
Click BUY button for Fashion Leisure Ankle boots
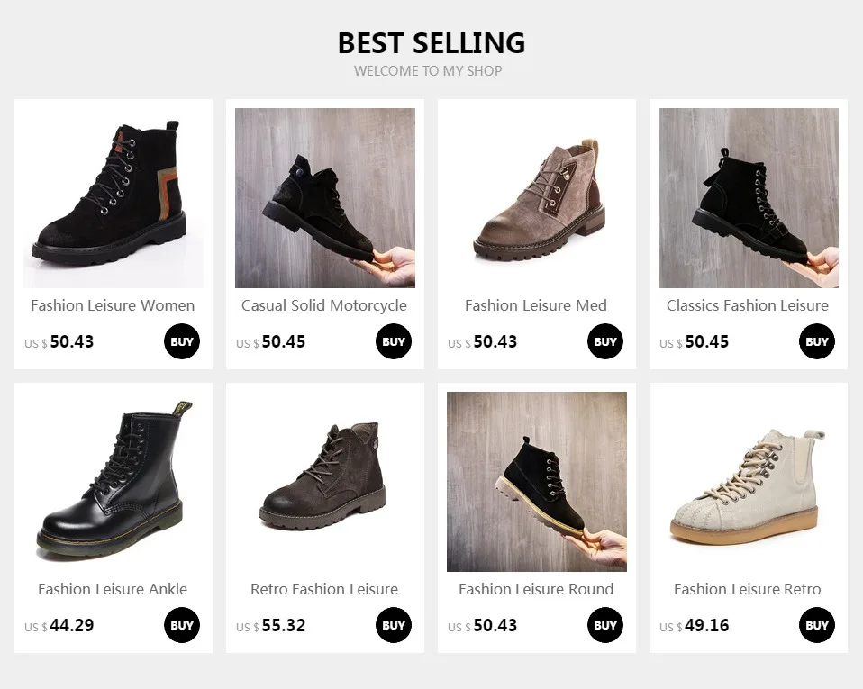pyautogui.click(x=182, y=625)
